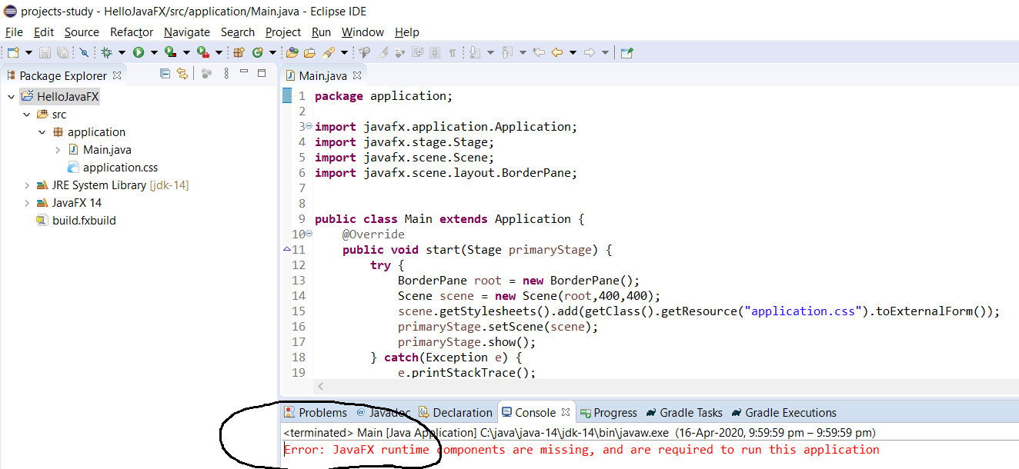This screenshot has width=1019, height=469.
Task: Click the Back navigation yellow arrow
Action: pyautogui.click(x=556, y=52)
